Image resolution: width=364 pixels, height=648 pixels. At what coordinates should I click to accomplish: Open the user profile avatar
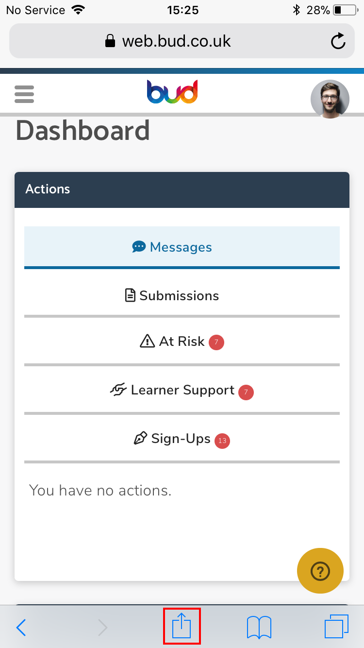point(330,99)
